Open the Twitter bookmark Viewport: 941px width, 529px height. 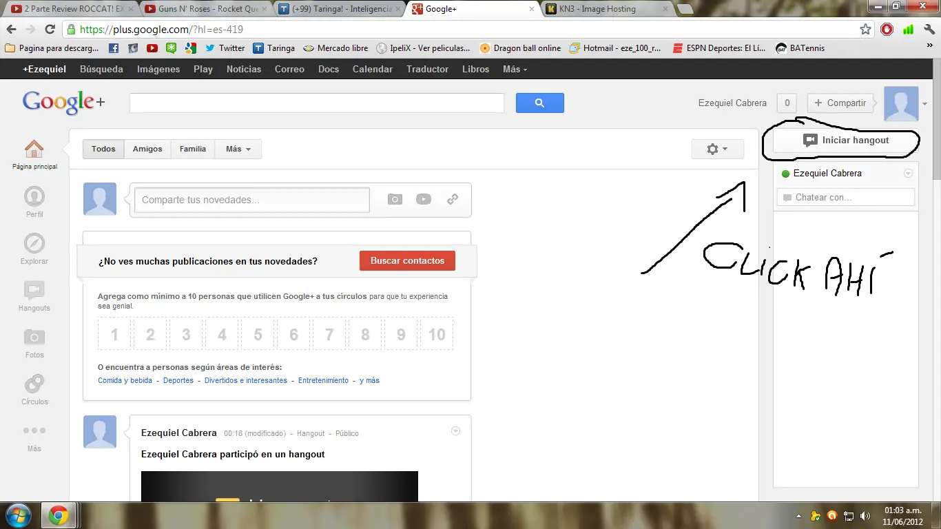(225, 48)
